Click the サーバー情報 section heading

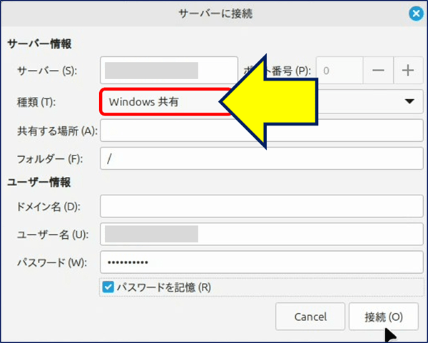pos(39,43)
